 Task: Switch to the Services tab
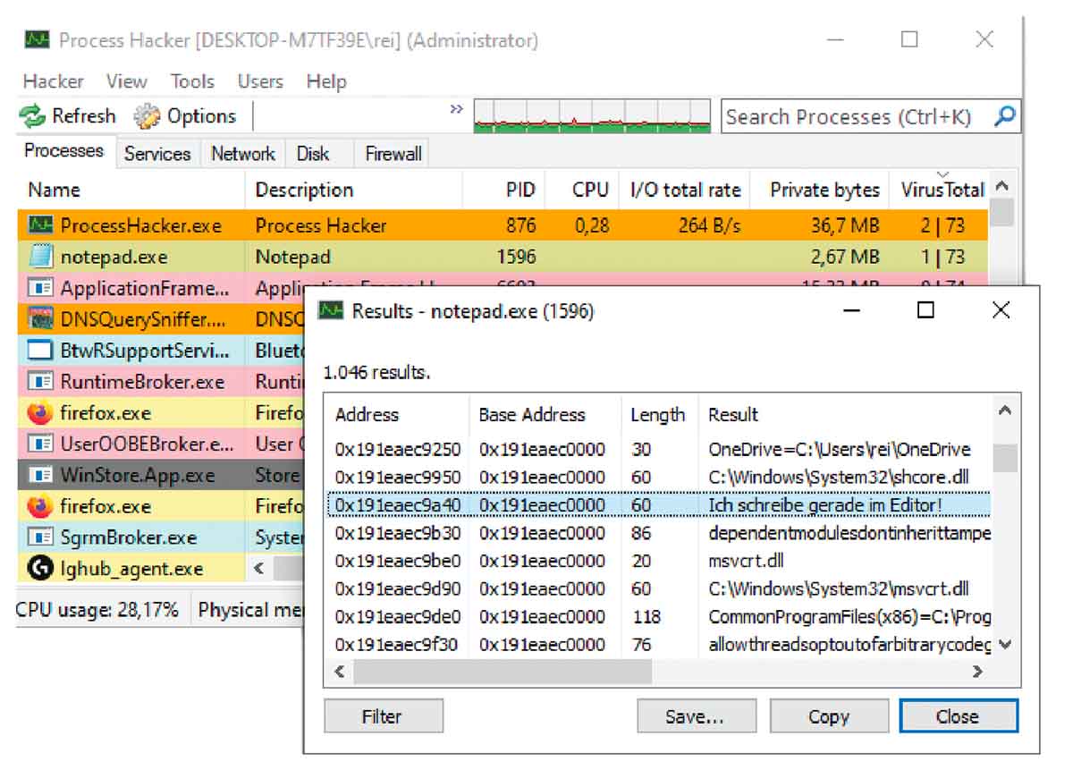tap(157, 154)
